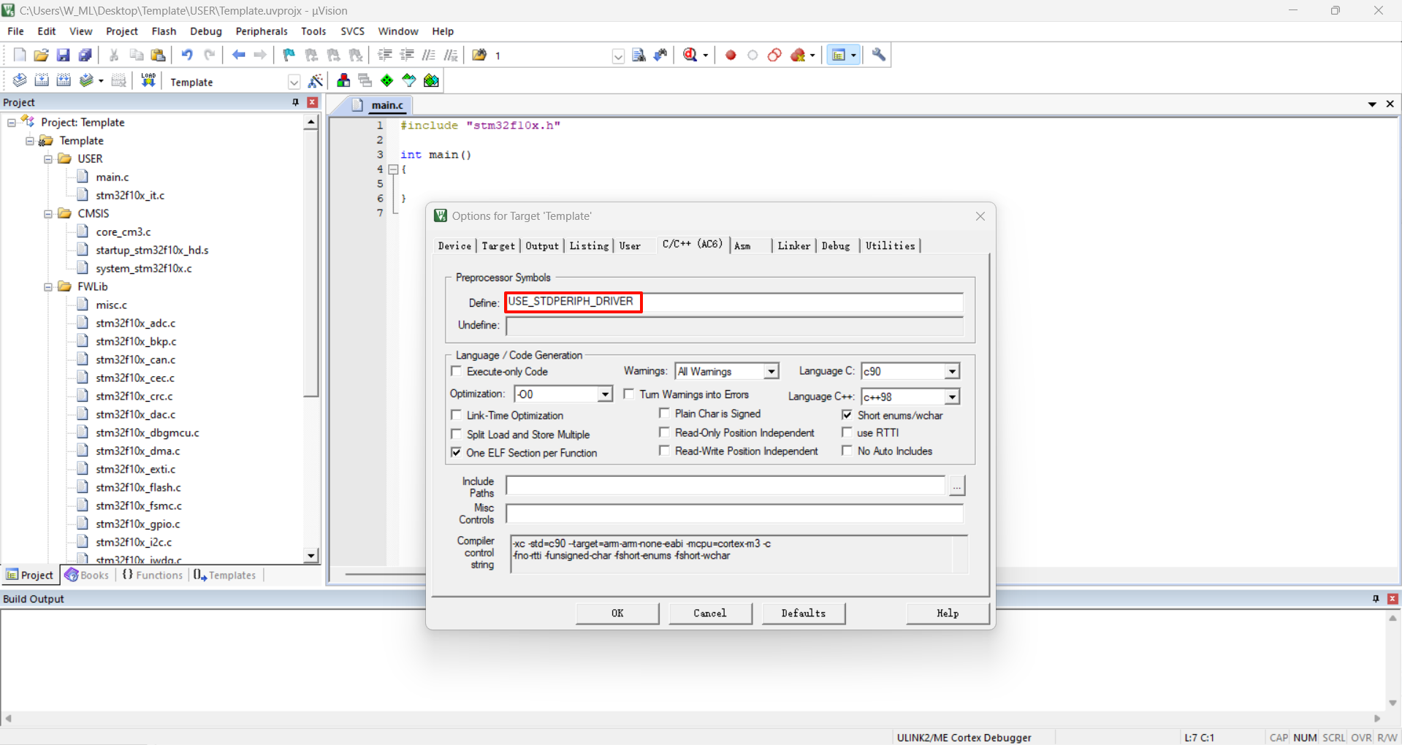
Task: Open the Flash menu
Action: (164, 31)
